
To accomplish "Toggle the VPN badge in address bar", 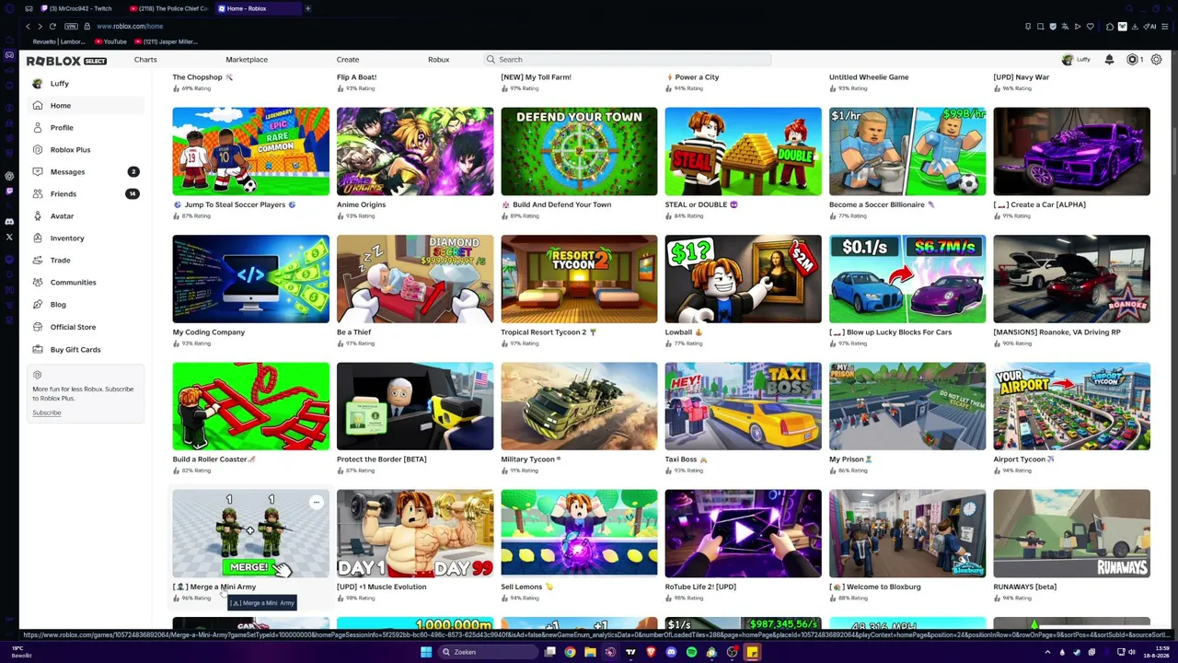I will [x=71, y=27].
